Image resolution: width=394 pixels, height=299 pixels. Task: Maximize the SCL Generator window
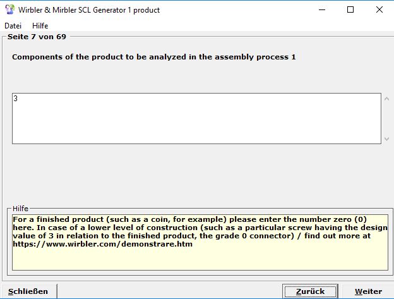coord(350,9)
